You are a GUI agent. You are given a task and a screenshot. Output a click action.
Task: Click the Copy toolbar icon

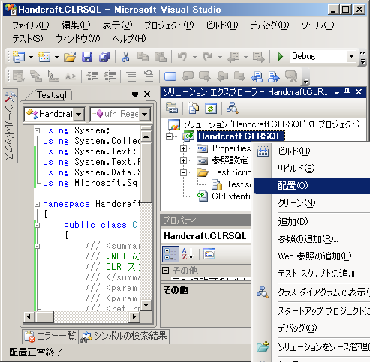pos(143,57)
